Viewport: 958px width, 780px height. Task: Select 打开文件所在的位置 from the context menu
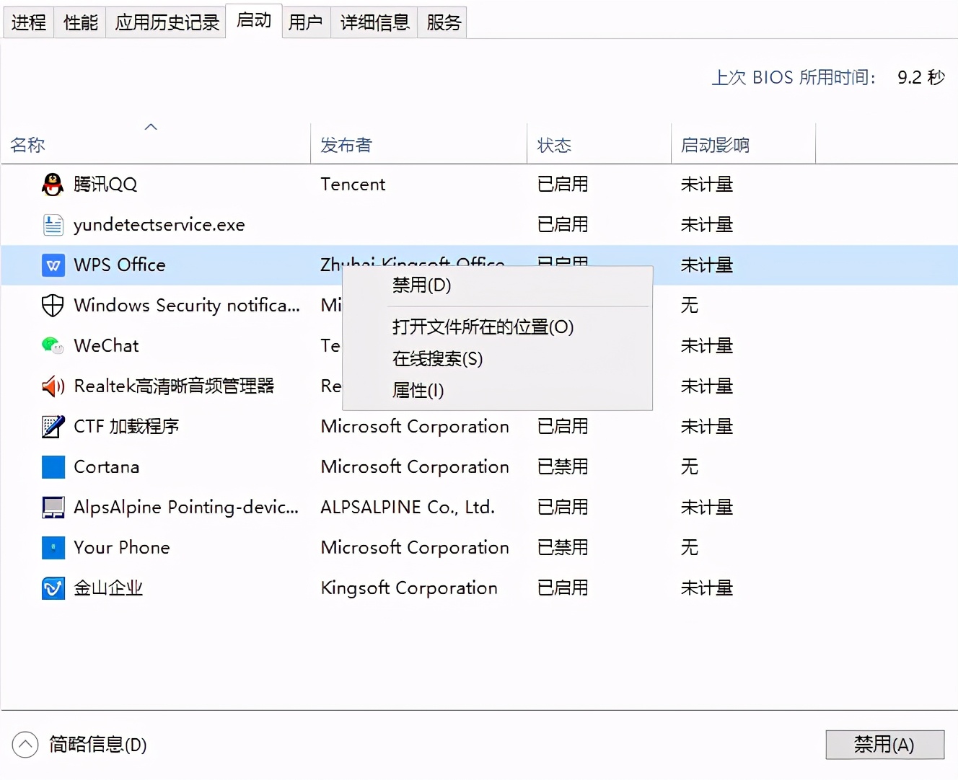click(483, 327)
